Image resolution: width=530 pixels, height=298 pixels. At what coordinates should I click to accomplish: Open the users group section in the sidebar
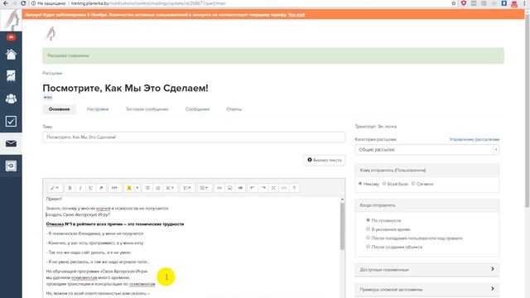click(11, 99)
